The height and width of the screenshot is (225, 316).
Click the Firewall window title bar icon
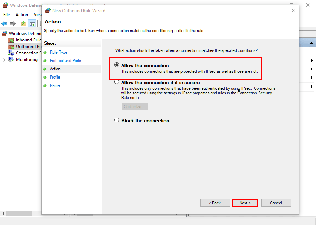[5, 5]
